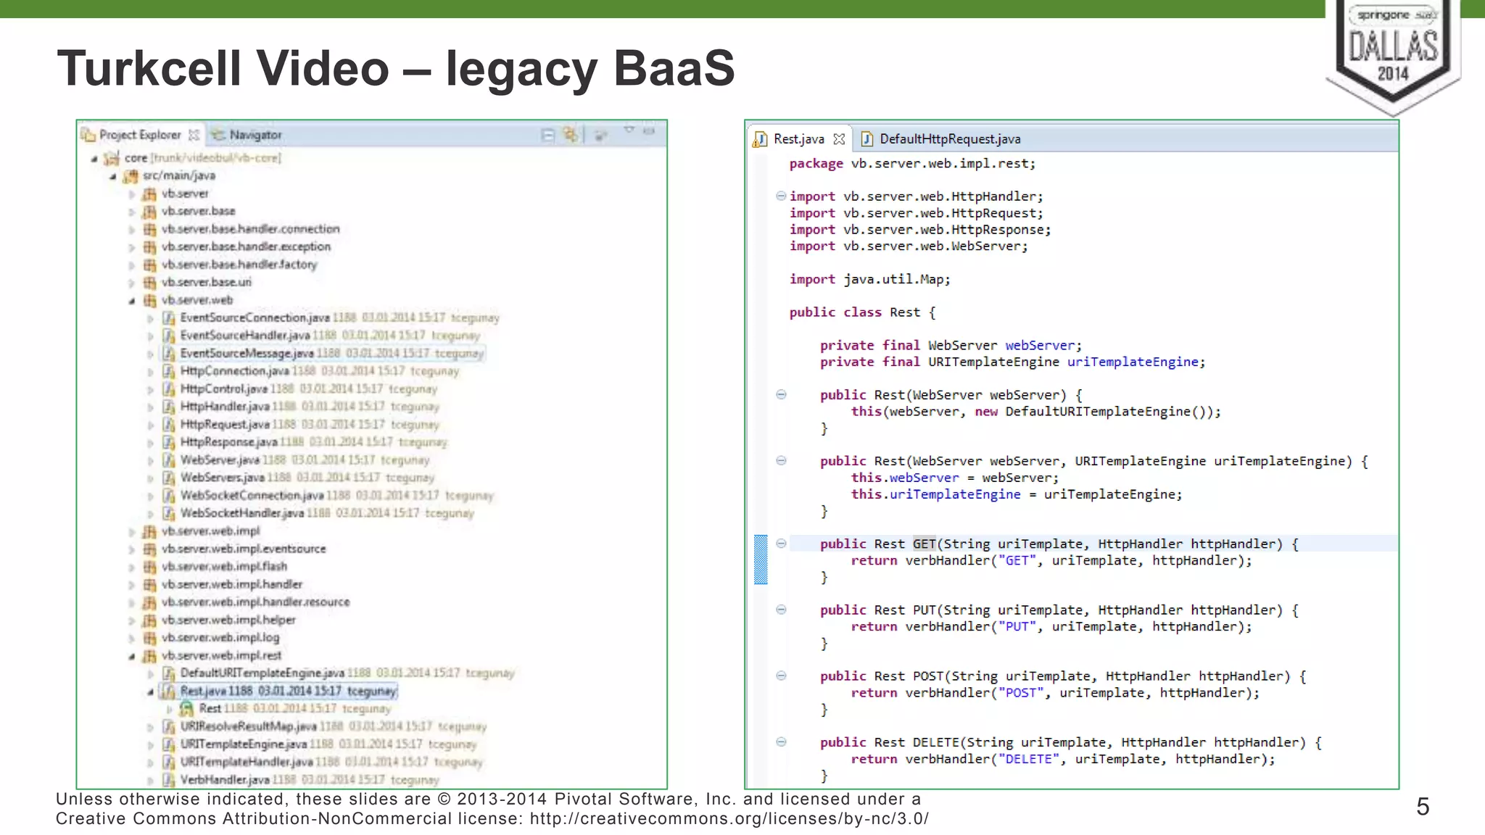1485x835 pixels.
Task: Collapse the Rest.java tree node arrow
Action: tap(151, 691)
